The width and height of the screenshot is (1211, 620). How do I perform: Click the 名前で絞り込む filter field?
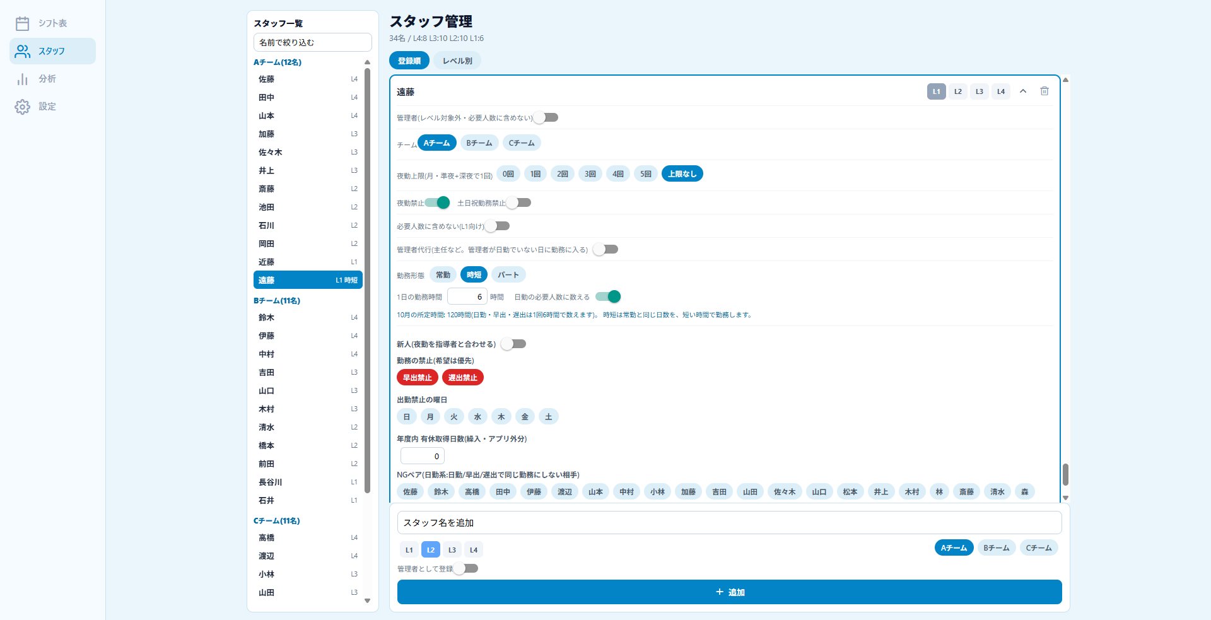313,42
